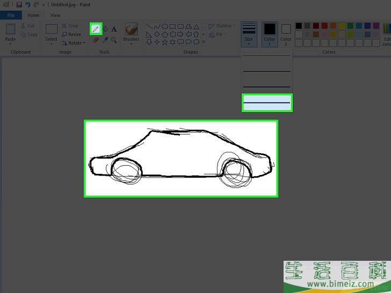
Task: Select the Fill with color bucket
Action: point(105,29)
